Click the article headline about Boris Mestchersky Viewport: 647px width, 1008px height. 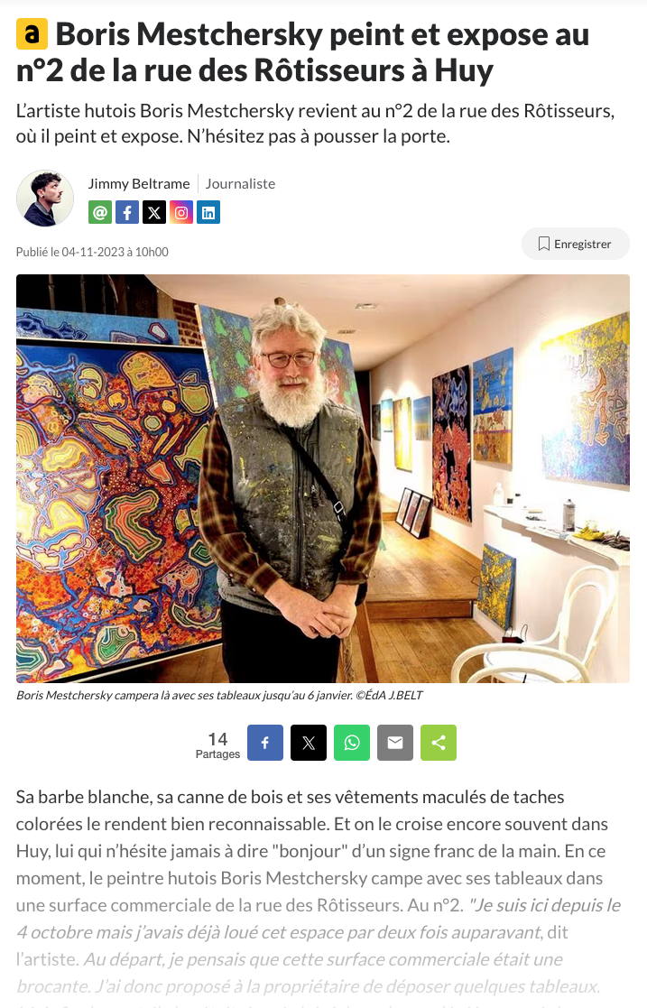click(x=302, y=52)
